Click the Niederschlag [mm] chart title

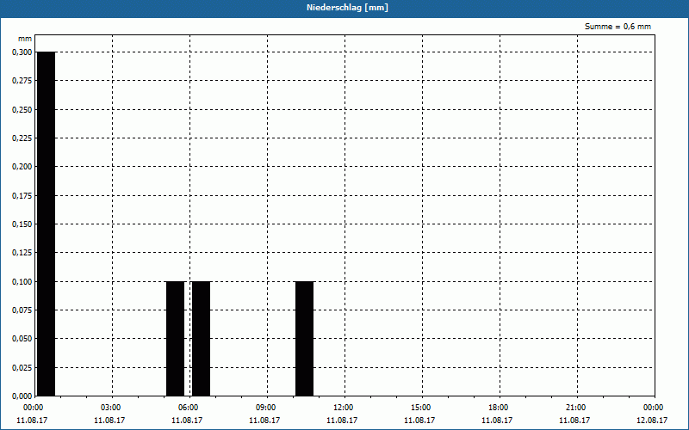click(x=347, y=8)
